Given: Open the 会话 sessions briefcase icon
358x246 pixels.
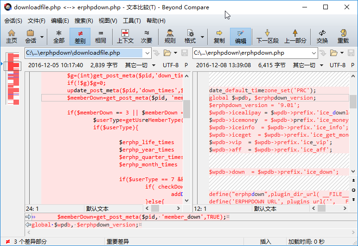Looking at the screenshot, I should pyautogui.click(x=30, y=33).
